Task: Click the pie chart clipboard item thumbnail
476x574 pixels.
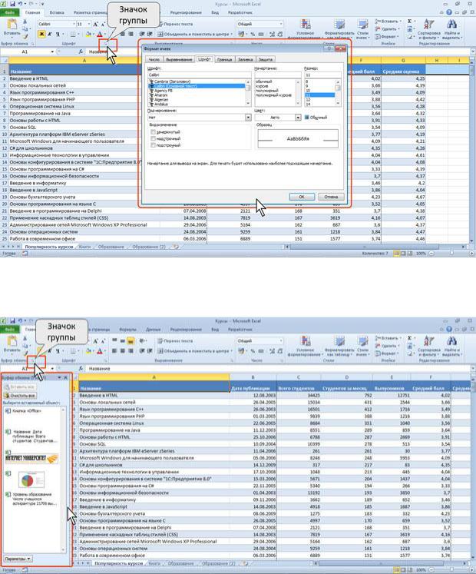Action: (x=31, y=480)
